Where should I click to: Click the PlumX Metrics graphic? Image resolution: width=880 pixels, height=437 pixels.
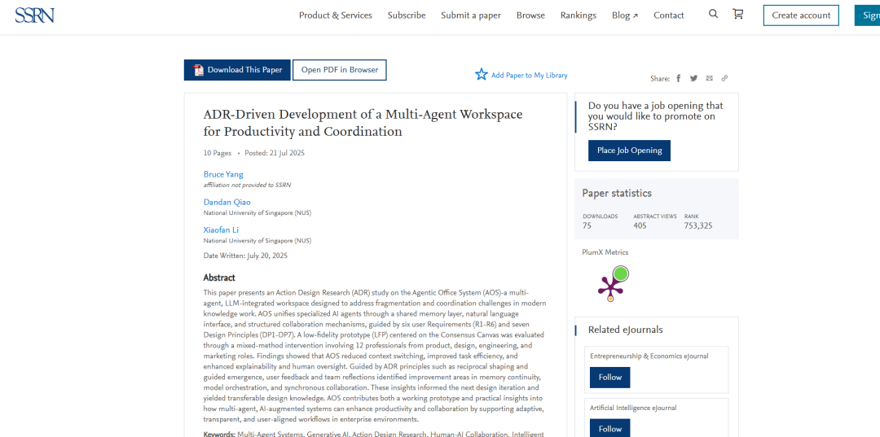coord(613,284)
